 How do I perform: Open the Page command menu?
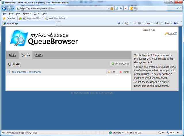(x=149, y=23)
